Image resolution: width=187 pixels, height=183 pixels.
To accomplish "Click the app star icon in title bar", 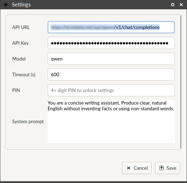I will [x=6, y=5].
